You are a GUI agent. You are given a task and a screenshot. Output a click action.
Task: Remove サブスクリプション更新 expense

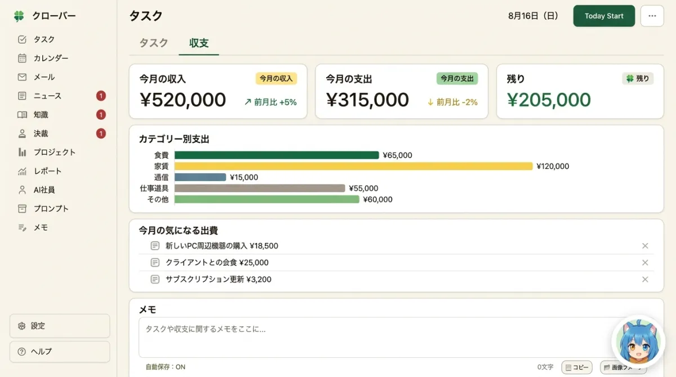point(645,279)
